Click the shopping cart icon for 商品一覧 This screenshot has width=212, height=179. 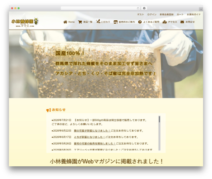80,22
